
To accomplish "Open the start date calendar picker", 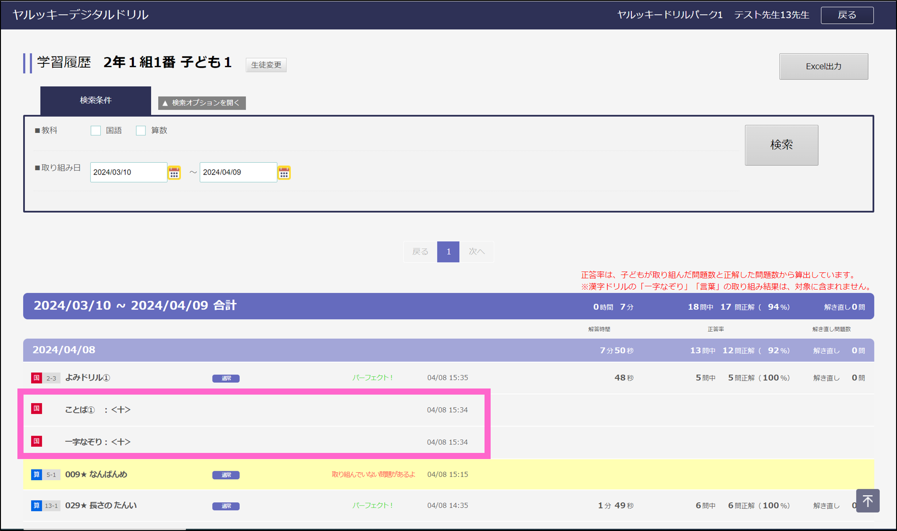I will click(x=174, y=173).
